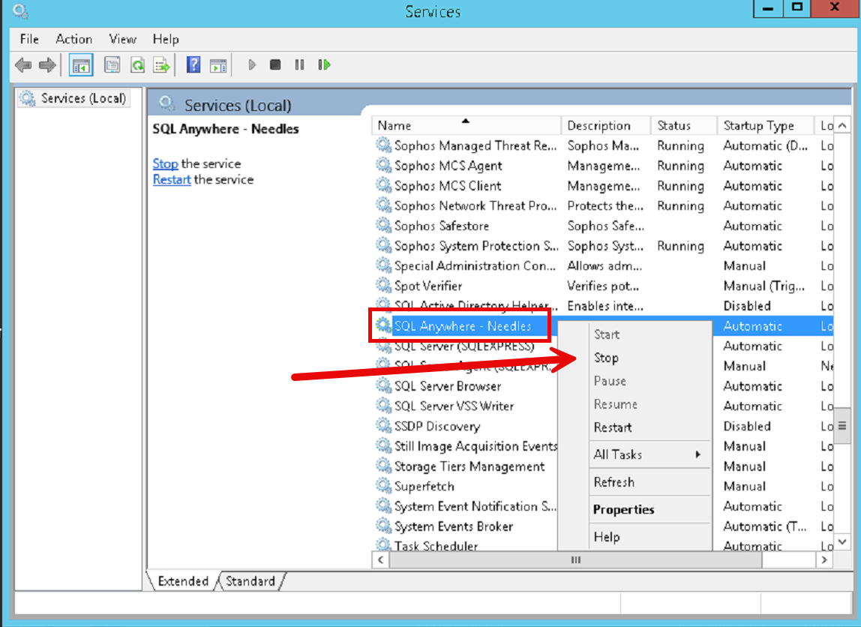Viewport: 861px width, 627px height.
Task: Click Manual (Trig... startup type of Spot Verifier
Action: 763,286
